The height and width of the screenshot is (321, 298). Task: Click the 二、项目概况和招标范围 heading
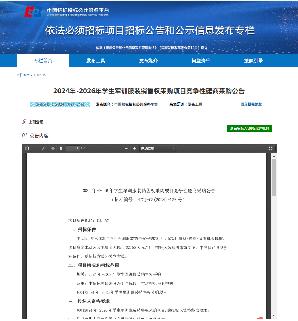pyautogui.click(x=94, y=265)
